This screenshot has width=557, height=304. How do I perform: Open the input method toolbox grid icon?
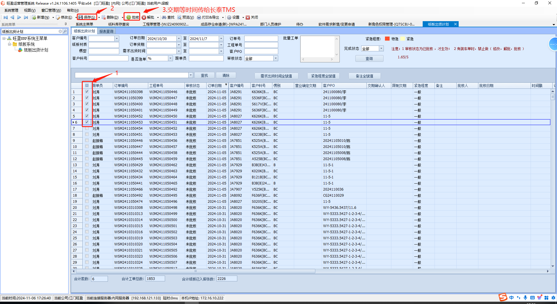pos(546,298)
